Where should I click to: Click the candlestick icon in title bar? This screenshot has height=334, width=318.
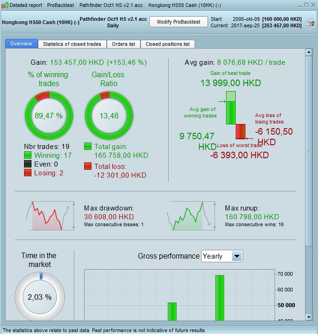[x=5, y=5]
